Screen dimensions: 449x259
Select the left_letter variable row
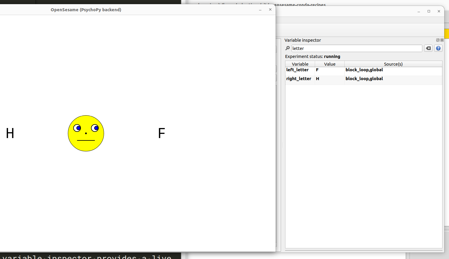click(298, 70)
